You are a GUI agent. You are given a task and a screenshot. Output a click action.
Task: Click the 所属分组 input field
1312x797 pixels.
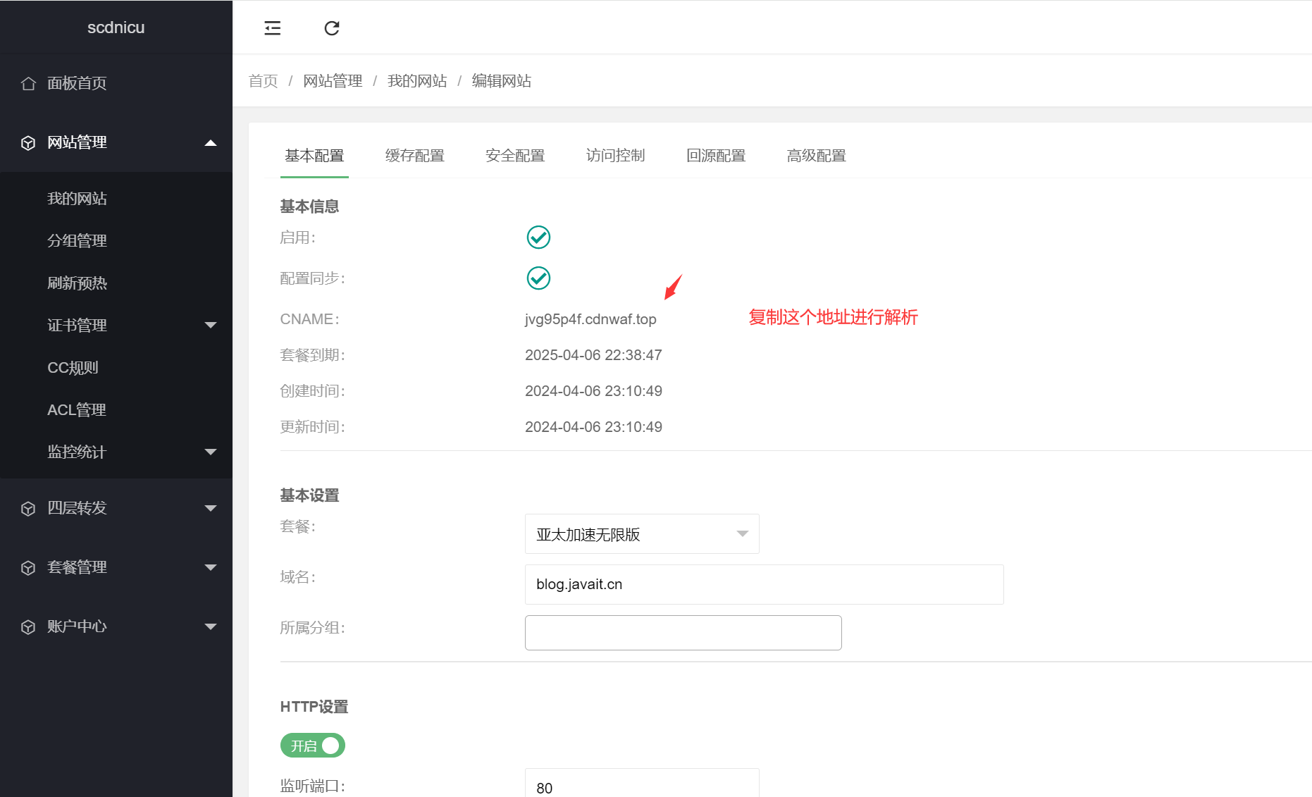click(x=682, y=632)
